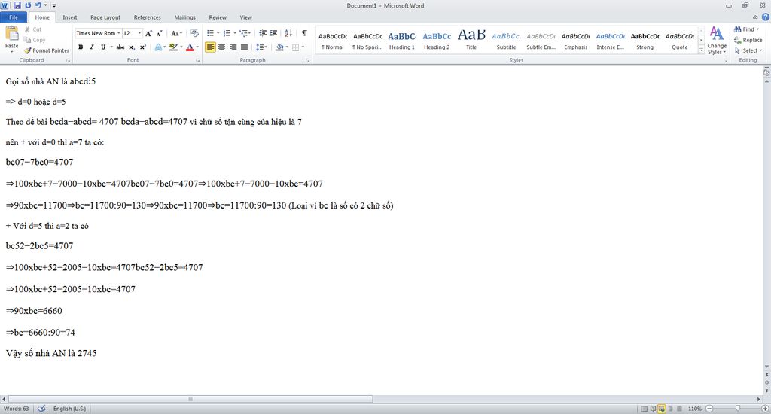Toggle show paragraph marks
This screenshot has height=414, width=771.
pos(304,33)
